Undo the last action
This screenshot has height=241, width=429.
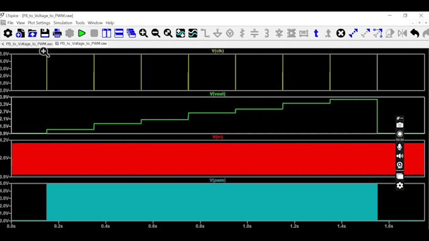point(414,33)
